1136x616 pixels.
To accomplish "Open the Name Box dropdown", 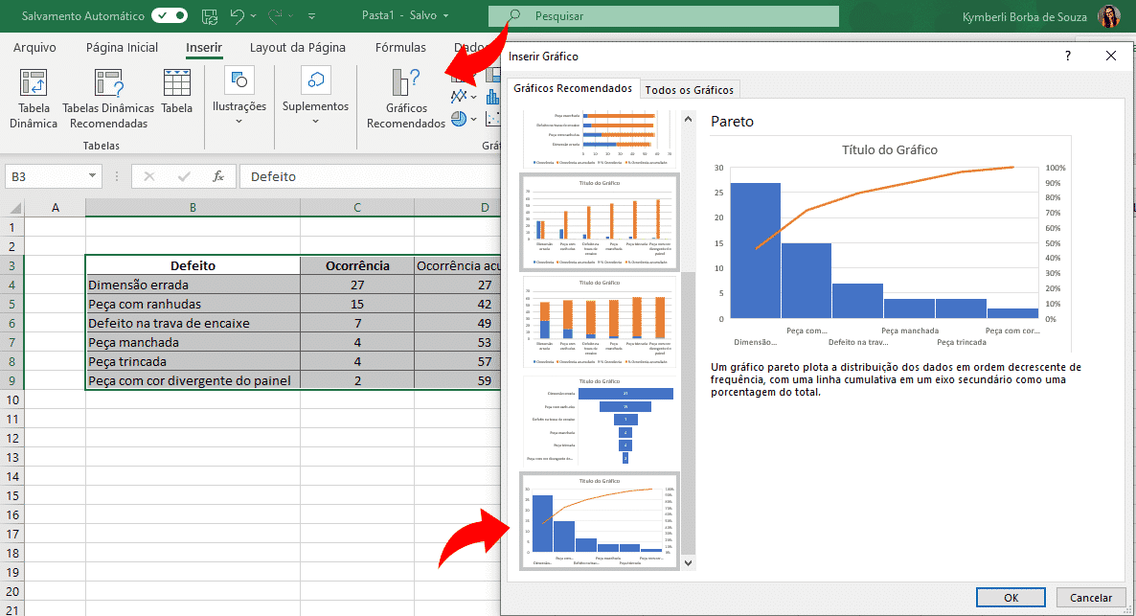I will click(x=92, y=175).
